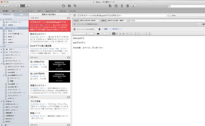Go back with the left arrow button
205x126 pixels.
3,6
